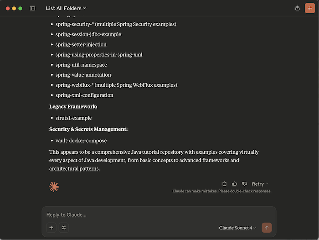Click the Legacy Framework heading

pos(73,106)
